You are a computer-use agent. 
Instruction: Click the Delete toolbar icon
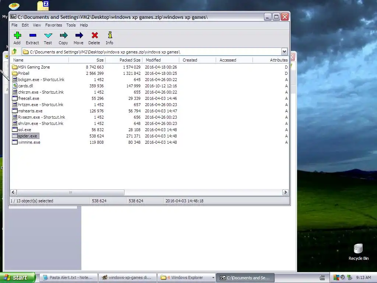point(95,35)
